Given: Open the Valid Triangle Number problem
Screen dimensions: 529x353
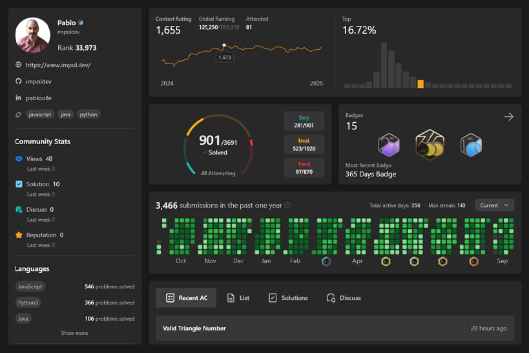Looking at the screenshot, I should pyautogui.click(x=194, y=328).
